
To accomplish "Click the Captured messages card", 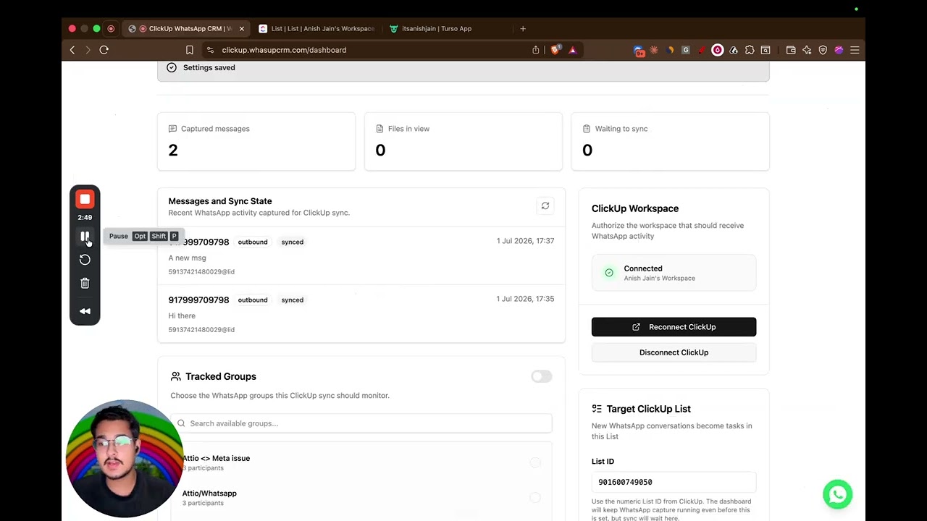I will [256, 142].
